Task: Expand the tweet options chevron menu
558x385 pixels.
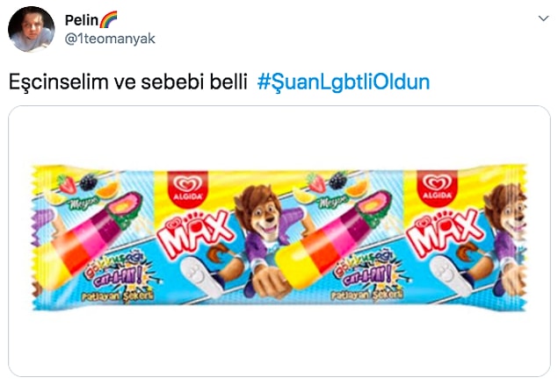Action: [543, 18]
